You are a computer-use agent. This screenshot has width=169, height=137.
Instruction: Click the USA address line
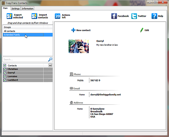point(93,117)
